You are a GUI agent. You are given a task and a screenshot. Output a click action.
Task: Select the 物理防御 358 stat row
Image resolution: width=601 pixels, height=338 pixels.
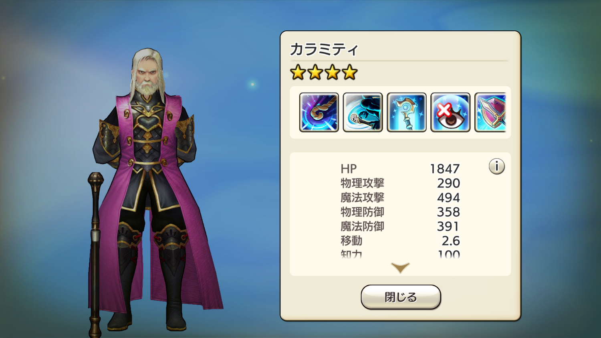400,212
